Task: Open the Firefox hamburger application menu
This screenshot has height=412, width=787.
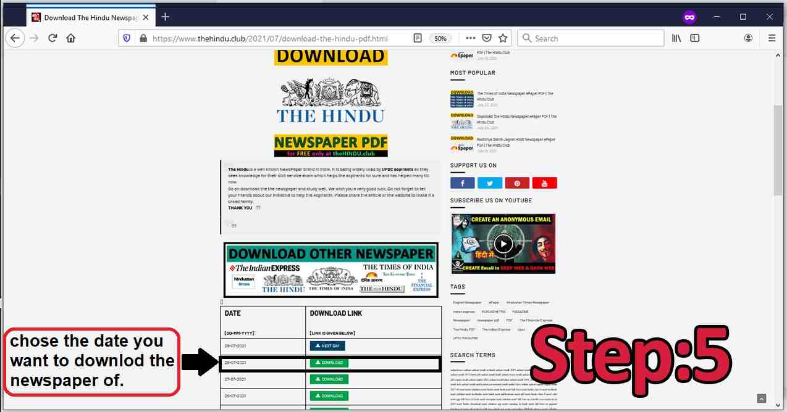Action: click(772, 38)
